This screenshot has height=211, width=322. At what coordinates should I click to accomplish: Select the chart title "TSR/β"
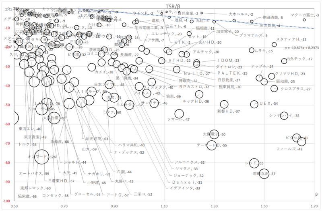[173, 6]
